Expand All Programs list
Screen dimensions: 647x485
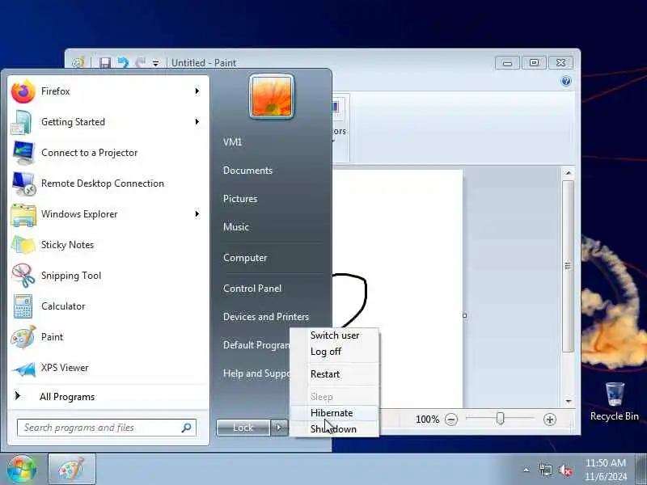[108, 397]
